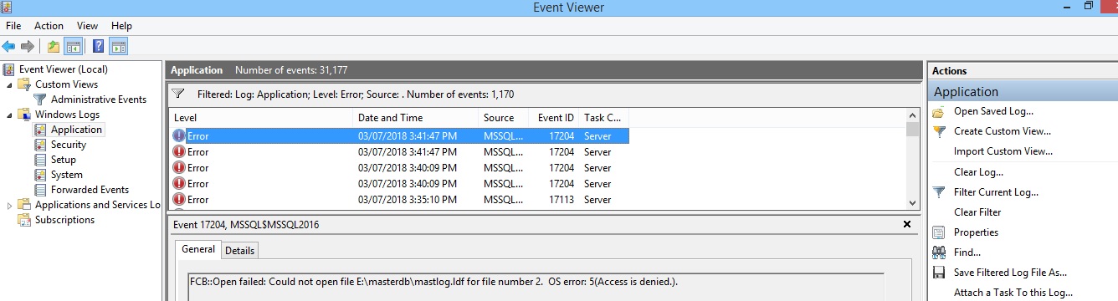Select the Windows Logs folder
1118x301 pixels.
67,115
